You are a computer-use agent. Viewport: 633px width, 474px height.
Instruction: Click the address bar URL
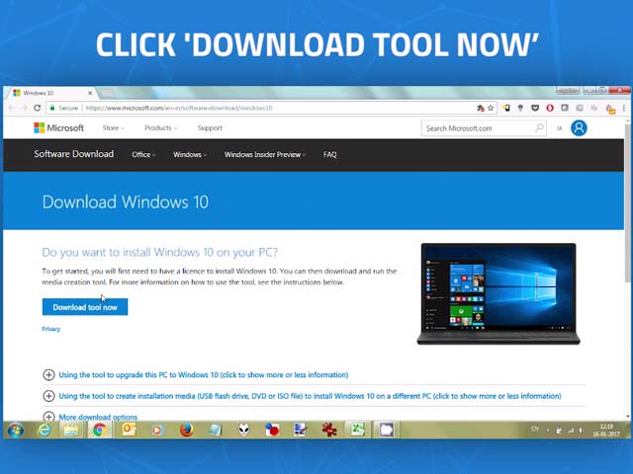[x=179, y=108]
